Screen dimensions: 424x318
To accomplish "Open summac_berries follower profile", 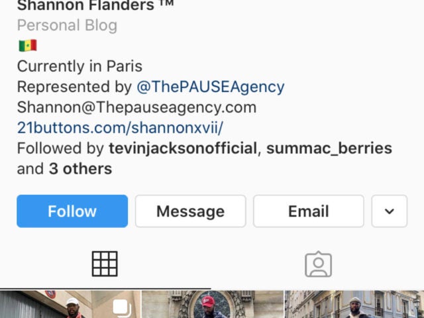I will click(329, 148).
